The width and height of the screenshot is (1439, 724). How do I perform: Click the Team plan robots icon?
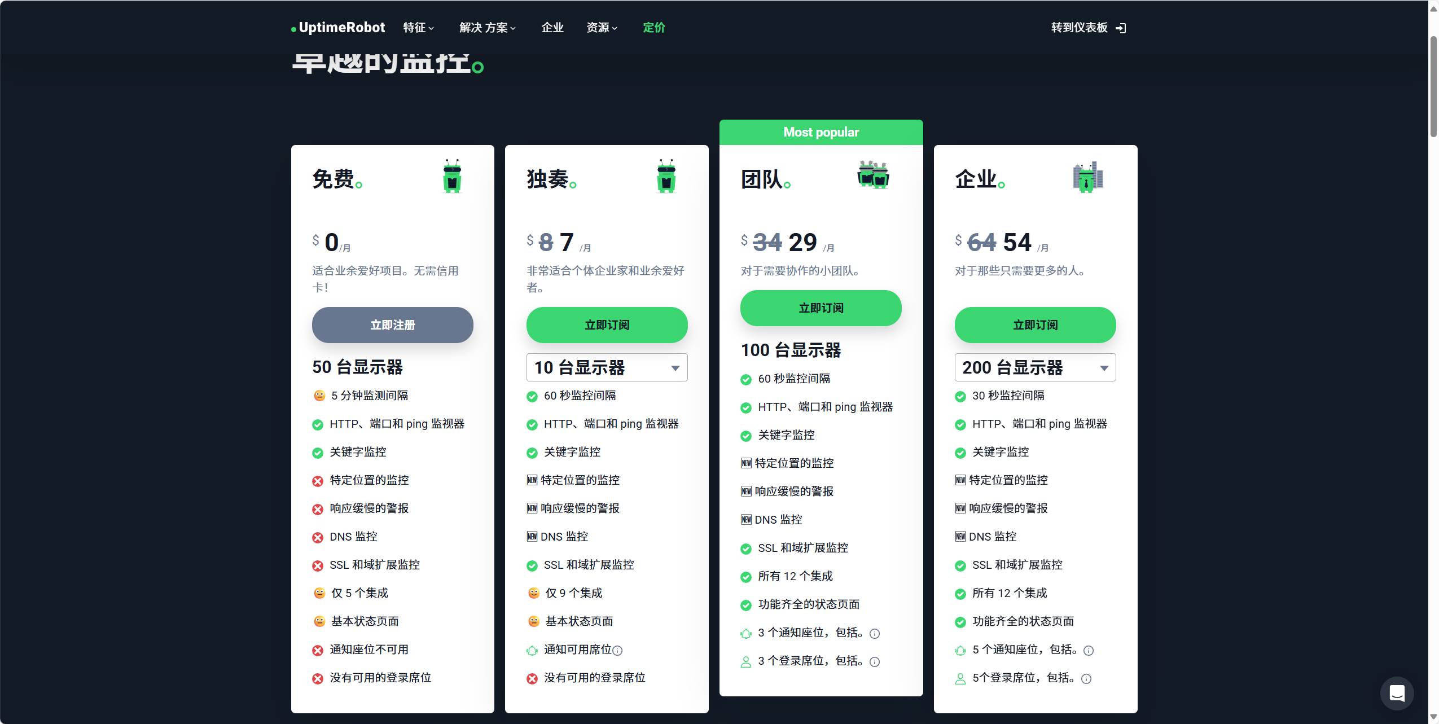point(873,174)
